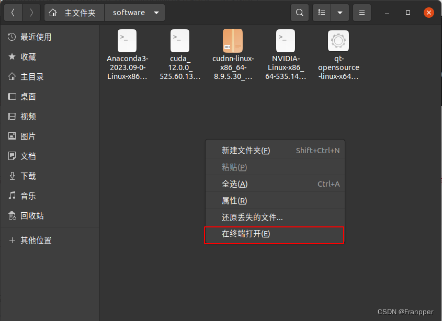Open 其他位置 other locations
This screenshot has width=442, height=321.
(x=50, y=240)
